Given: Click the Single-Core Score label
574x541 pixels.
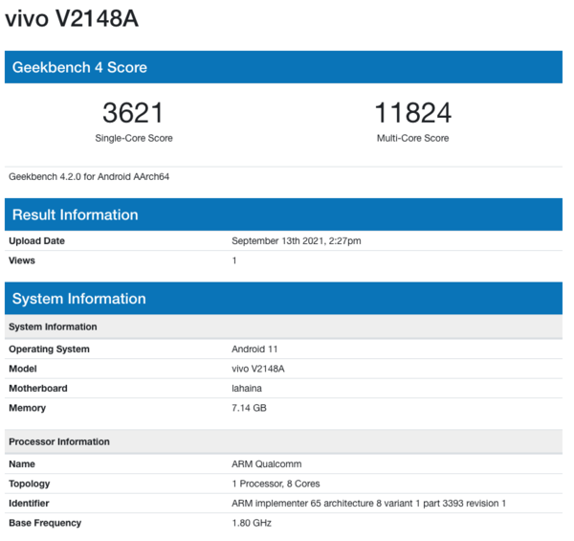Looking at the screenshot, I should 133,138.
